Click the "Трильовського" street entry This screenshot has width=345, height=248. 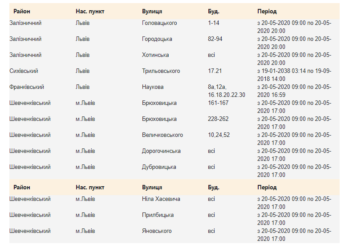point(161,71)
